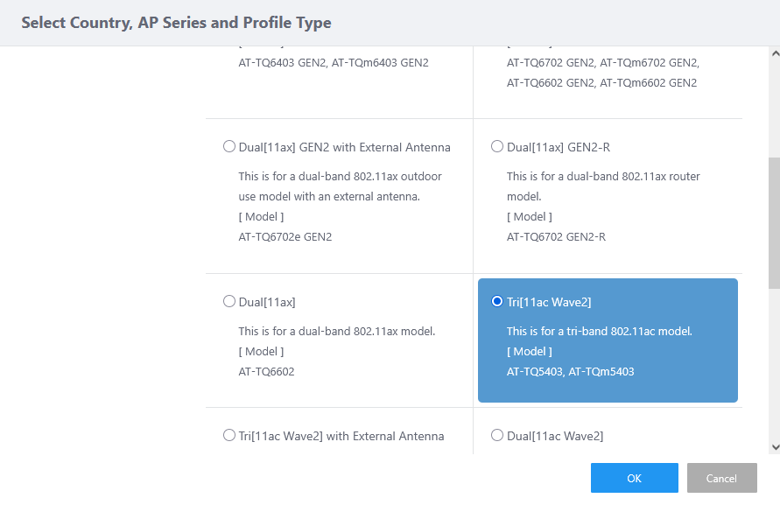This screenshot has width=780, height=512.
Task: Choose the Dual[11ax] GEN2-R radio button
Action: tap(497, 147)
